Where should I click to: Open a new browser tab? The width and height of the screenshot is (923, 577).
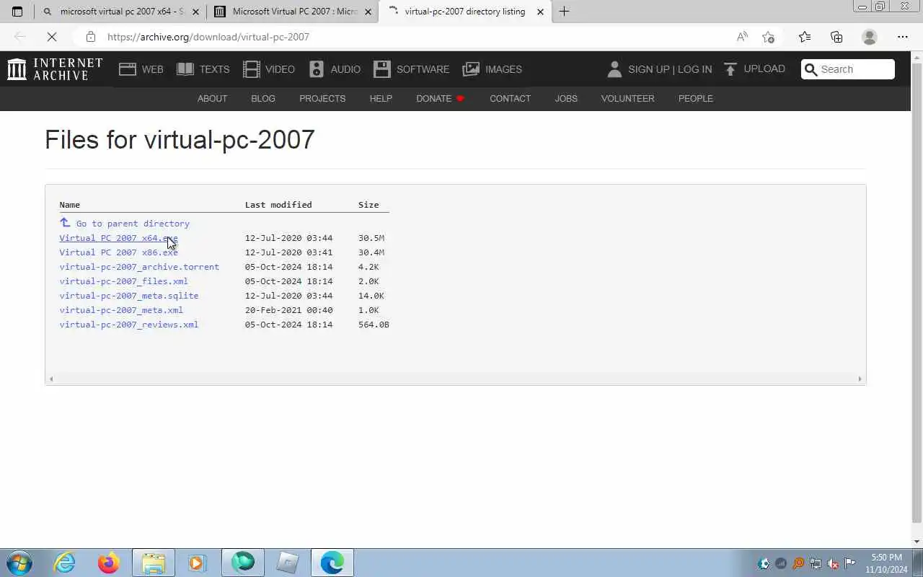click(564, 12)
